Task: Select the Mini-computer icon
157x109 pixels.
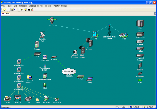Action: (45, 76)
